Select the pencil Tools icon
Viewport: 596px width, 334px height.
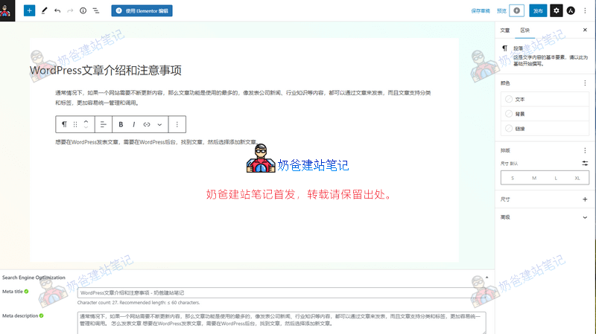(44, 10)
